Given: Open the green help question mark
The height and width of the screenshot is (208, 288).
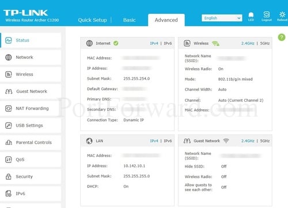Looking at the screenshot, I should click(282, 37).
